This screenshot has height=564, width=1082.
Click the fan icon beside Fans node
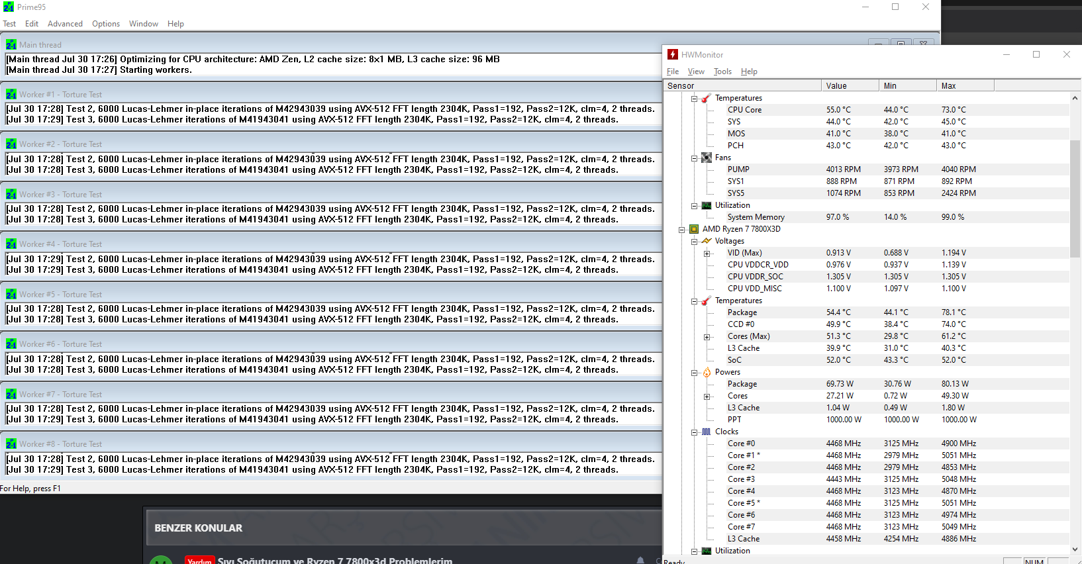coord(707,158)
